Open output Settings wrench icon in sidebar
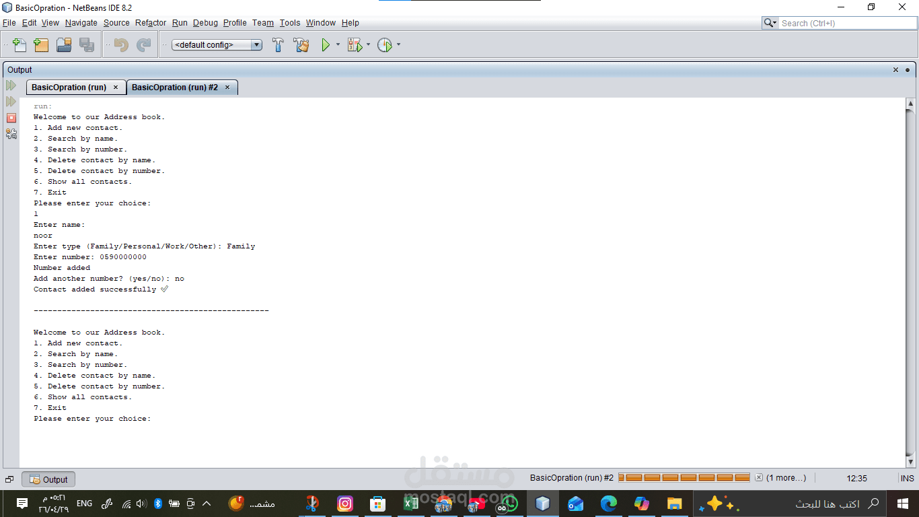This screenshot has width=919, height=517. pos(11,134)
